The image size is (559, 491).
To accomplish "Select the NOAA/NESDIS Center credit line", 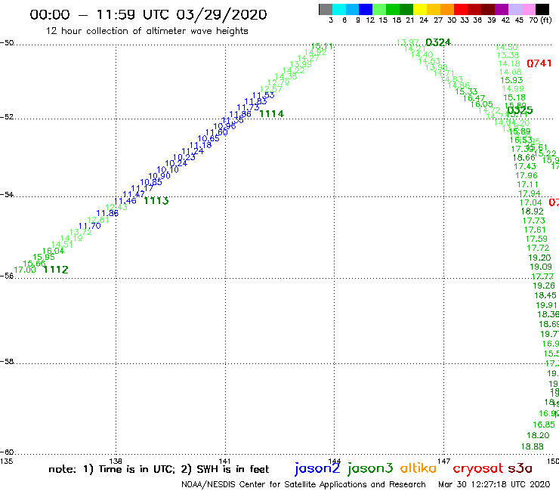I will 304,485.
